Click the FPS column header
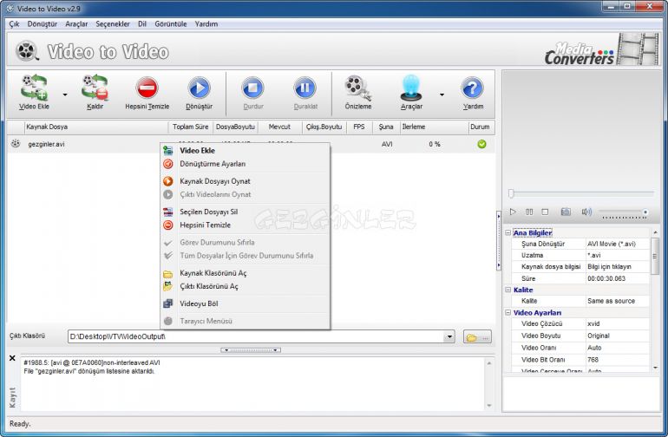This screenshot has width=668, height=437. click(x=359, y=127)
